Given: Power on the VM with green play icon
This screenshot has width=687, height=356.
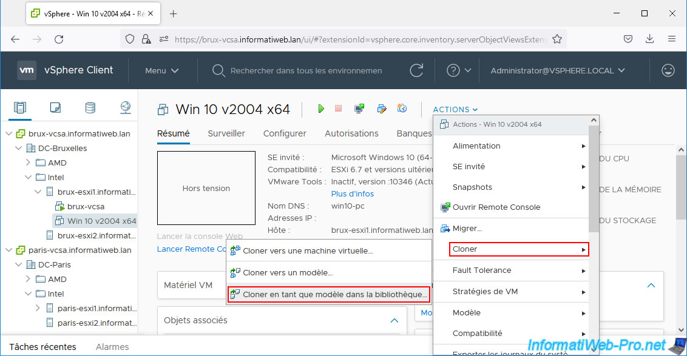Looking at the screenshot, I should [x=321, y=109].
